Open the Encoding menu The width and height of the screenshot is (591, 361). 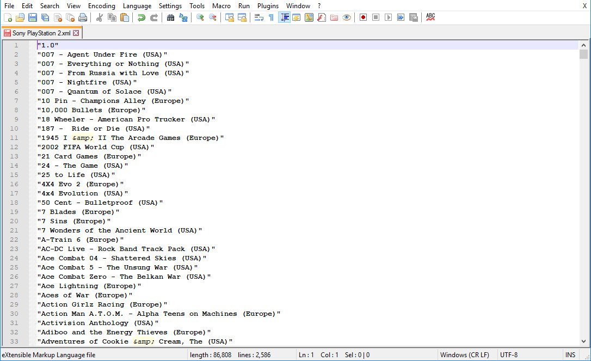click(x=102, y=5)
